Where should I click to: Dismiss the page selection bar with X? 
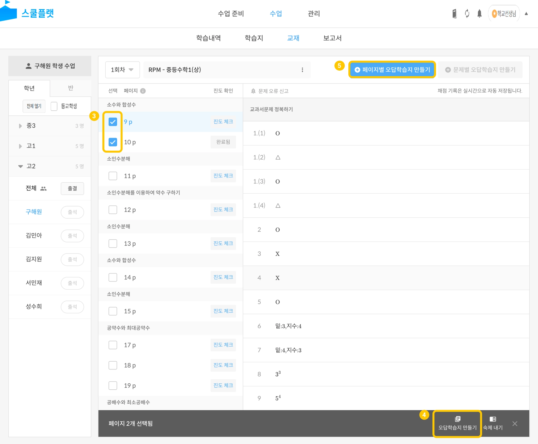[515, 424]
